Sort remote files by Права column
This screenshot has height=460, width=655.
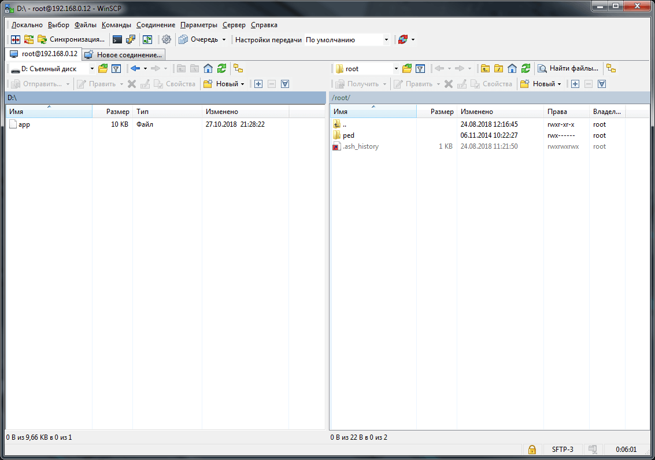566,112
